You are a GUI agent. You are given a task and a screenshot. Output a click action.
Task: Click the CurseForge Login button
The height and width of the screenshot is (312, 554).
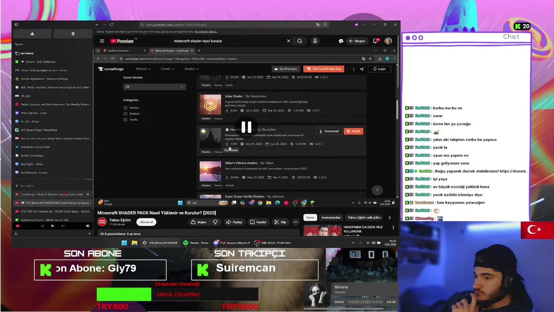tap(379, 69)
